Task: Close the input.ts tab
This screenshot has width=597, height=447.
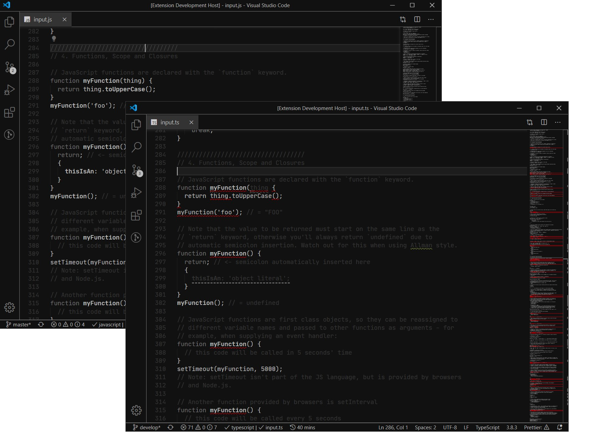Action: pyautogui.click(x=191, y=122)
